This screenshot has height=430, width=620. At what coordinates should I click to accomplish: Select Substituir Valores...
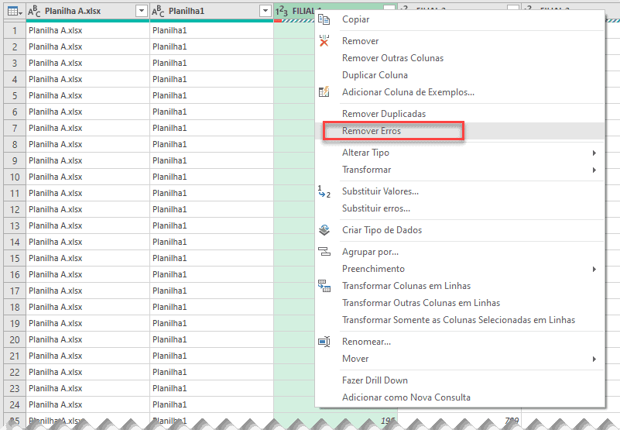[x=460, y=191]
